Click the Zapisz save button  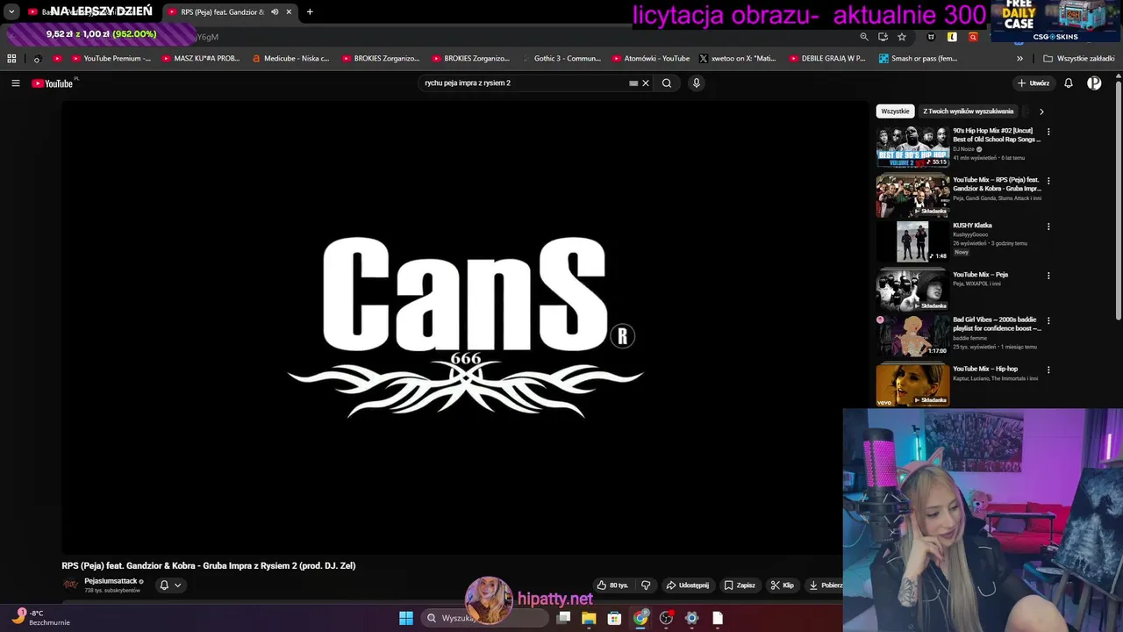740,585
